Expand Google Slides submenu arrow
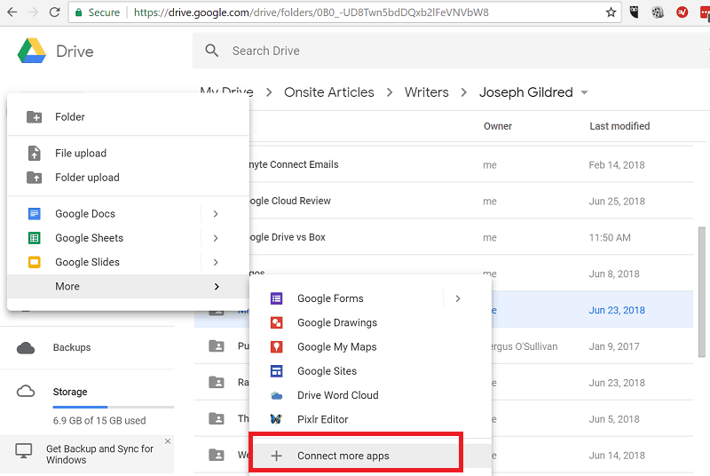710x476 pixels. 216,262
